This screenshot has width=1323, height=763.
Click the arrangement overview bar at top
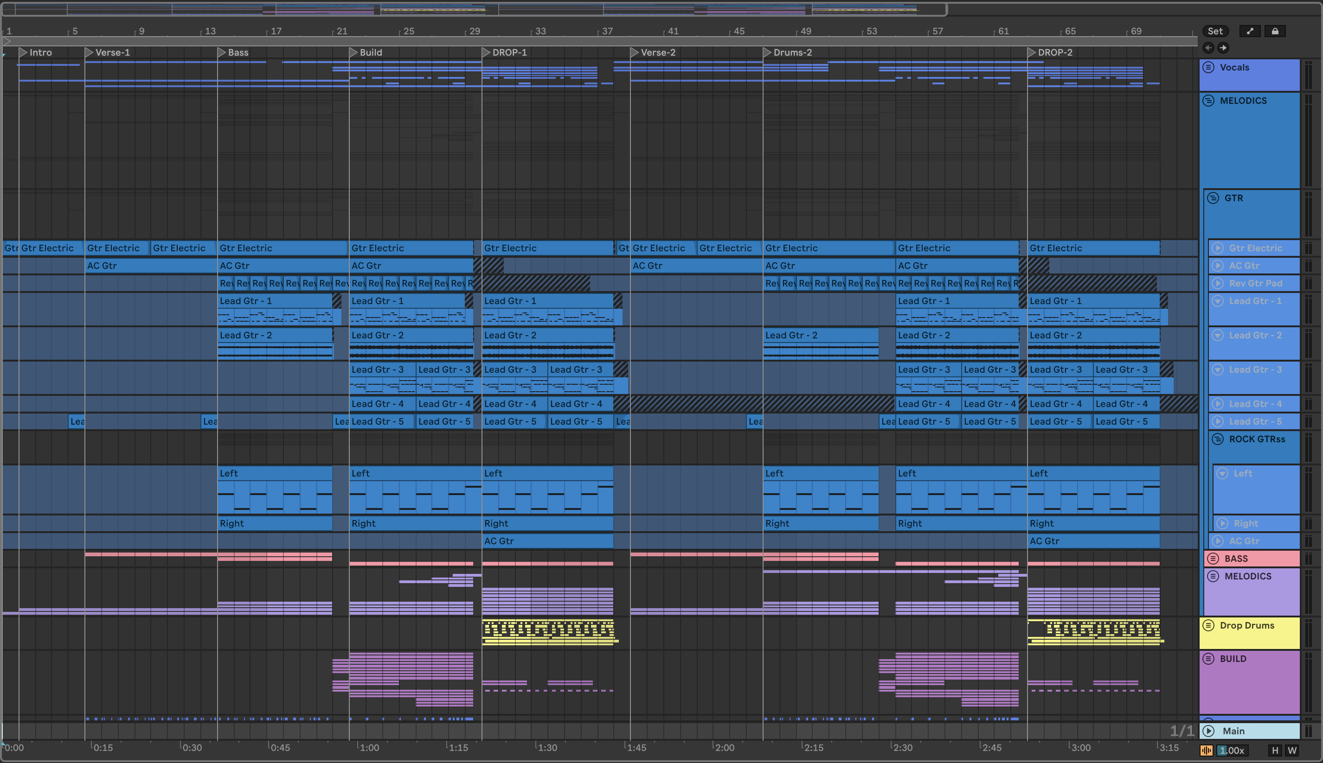tap(475, 9)
